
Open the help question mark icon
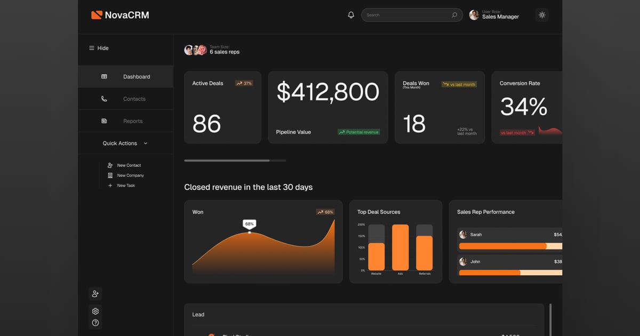(x=95, y=323)
